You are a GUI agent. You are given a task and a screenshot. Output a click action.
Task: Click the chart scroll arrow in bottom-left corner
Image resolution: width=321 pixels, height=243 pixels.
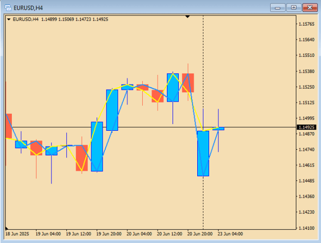pos(7,228)
